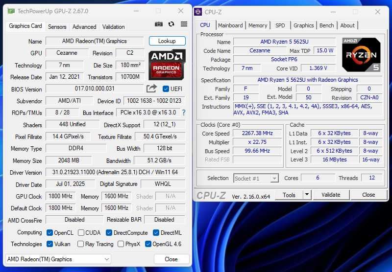Open the Mainboard tab in CPU-Z
392x272 pixels.
230,25
